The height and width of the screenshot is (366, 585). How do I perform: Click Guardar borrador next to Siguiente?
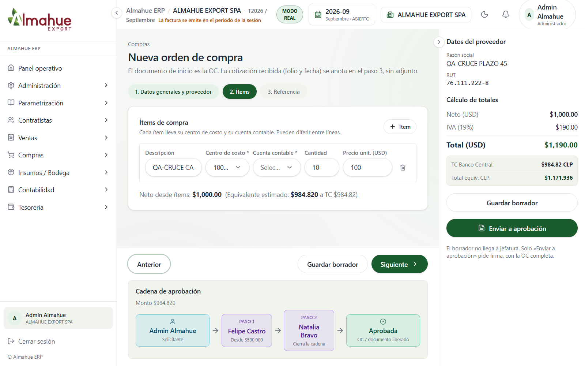click(x=333, y=264)
